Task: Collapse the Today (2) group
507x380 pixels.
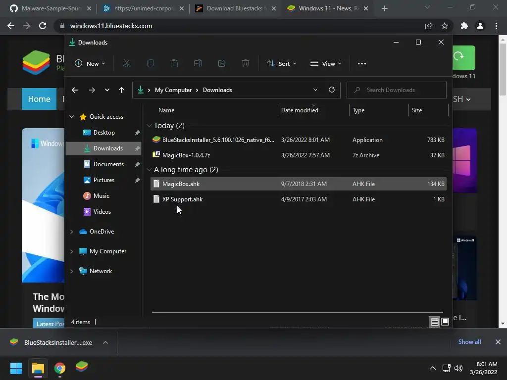Action: [x=149, y=125]
